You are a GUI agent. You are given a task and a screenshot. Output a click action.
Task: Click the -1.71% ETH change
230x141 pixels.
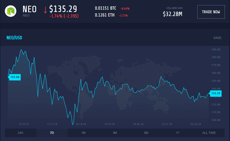(x=123, y=16)
